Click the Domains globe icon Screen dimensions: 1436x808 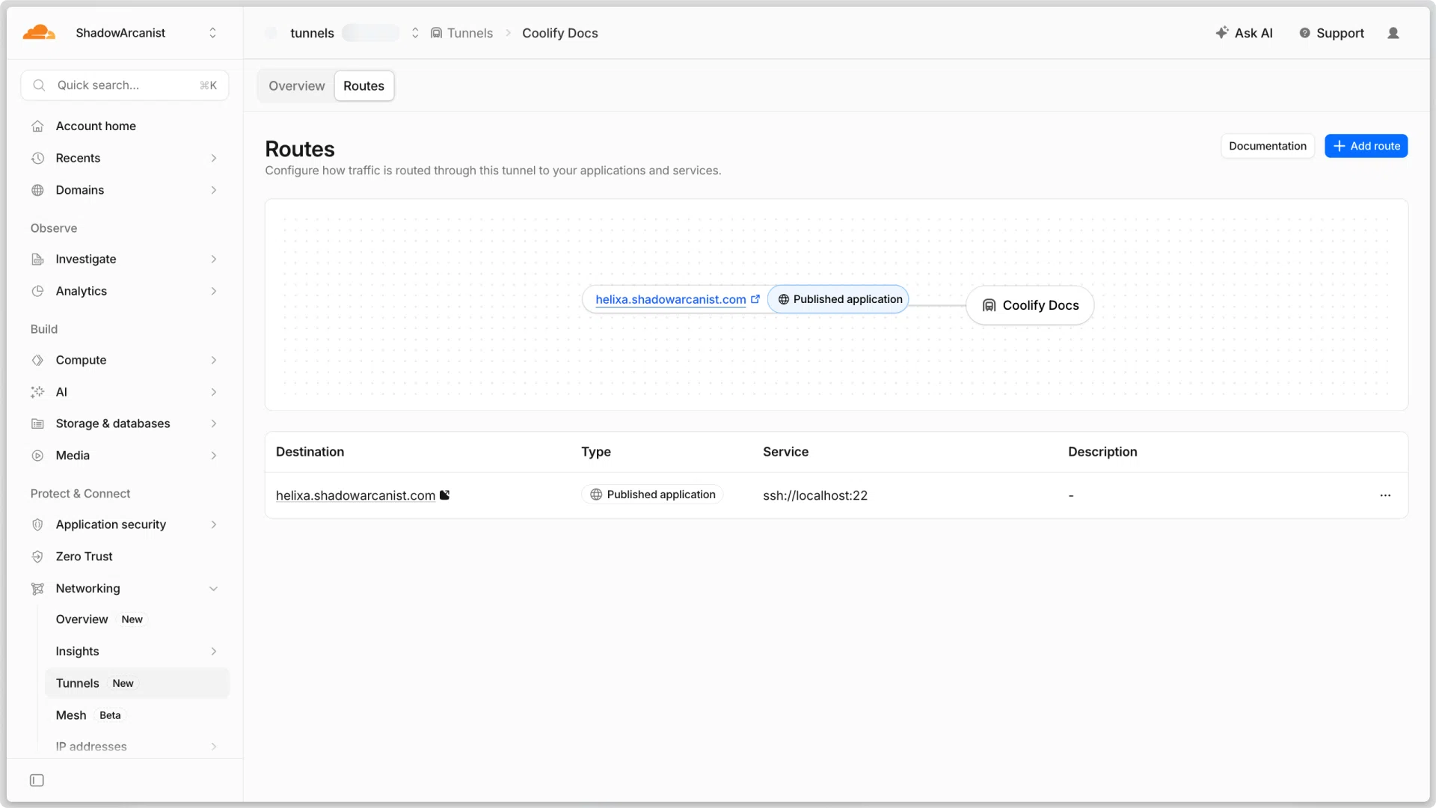(x=37, y=190)
